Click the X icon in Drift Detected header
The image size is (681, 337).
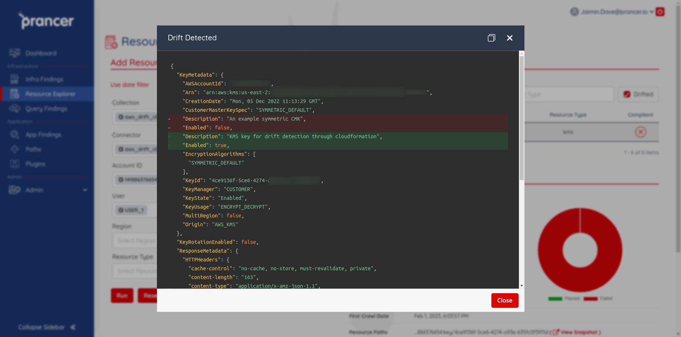pos(509,38)
